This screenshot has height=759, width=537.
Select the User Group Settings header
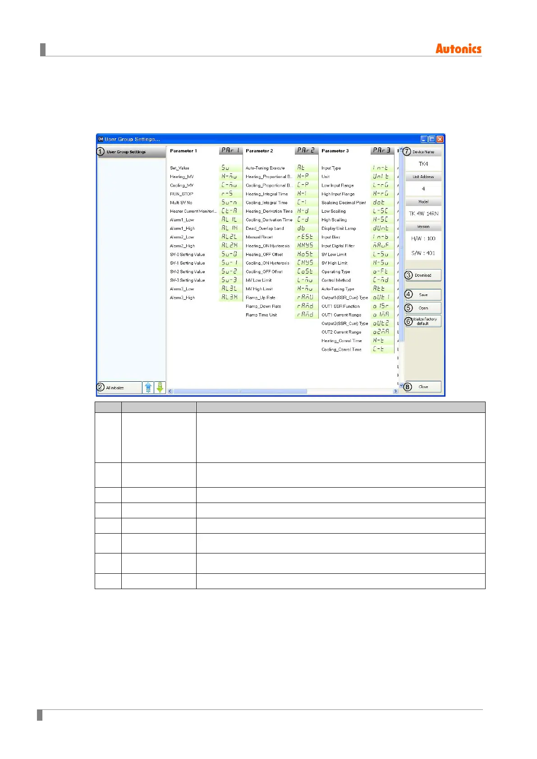pyautogui.click(x=132, y=152)
